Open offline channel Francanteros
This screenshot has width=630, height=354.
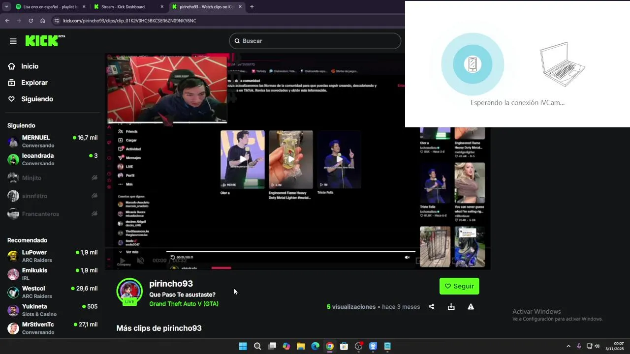pos(52,214)
